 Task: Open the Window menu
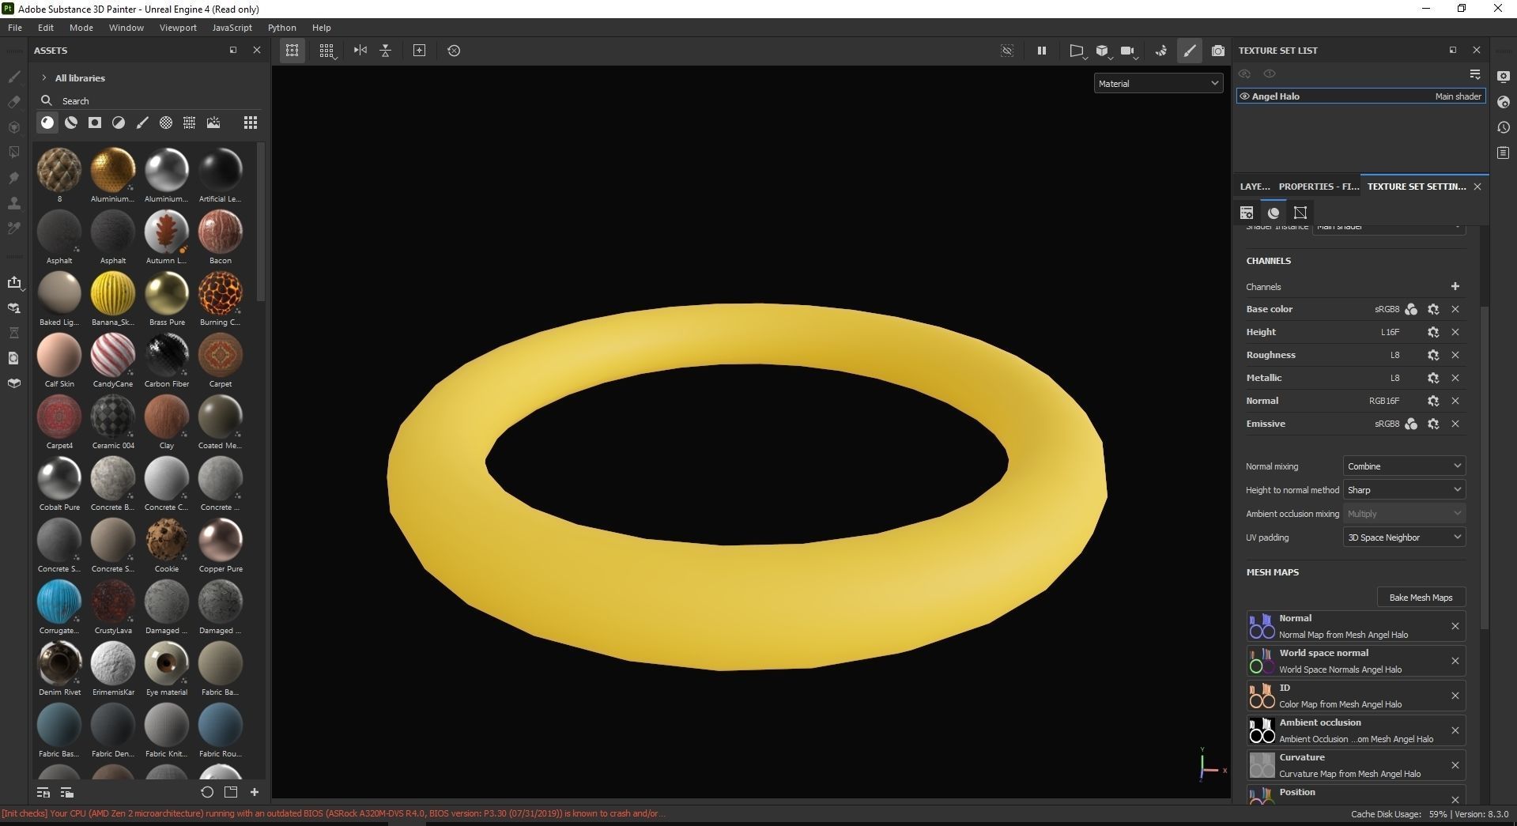tap(126, 28)
